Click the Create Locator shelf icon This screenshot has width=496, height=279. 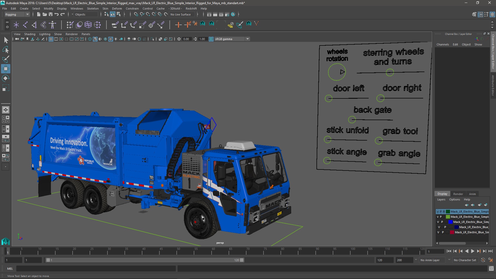click(16, 25)
